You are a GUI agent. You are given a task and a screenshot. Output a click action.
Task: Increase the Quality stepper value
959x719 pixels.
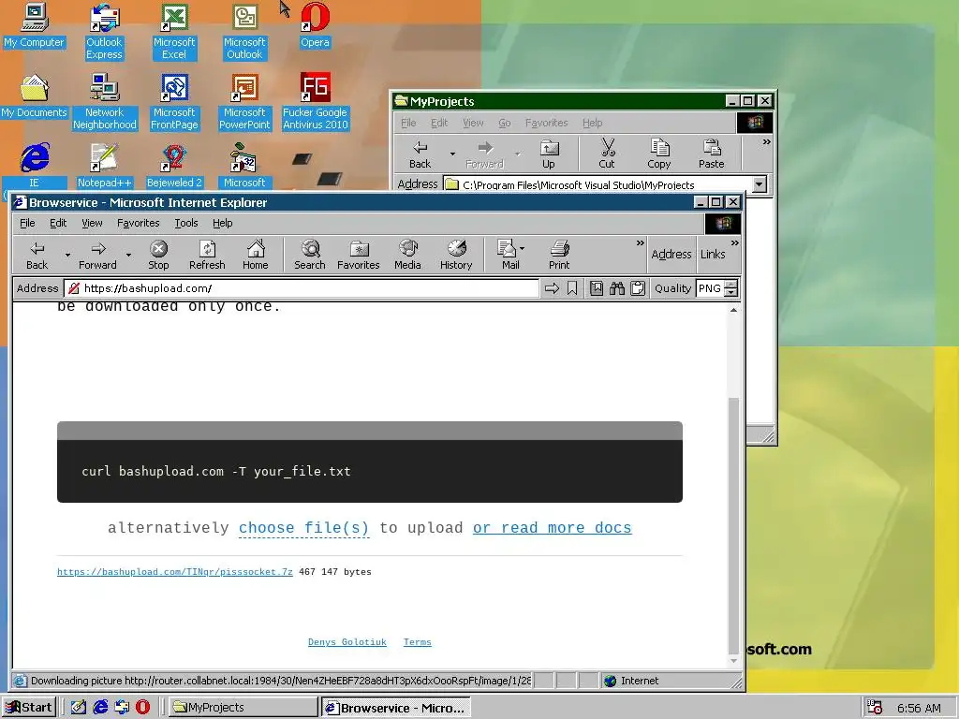click(730, 285)
